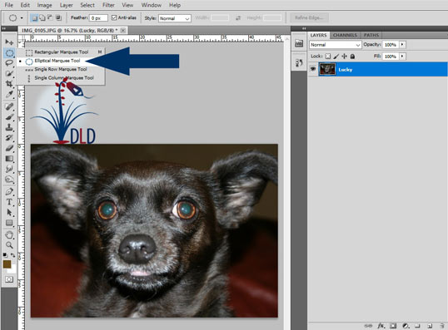Swap foreground and background colors
Image resolution: width=448 pixels, height=330 pixels.
(x=12, y=255)
